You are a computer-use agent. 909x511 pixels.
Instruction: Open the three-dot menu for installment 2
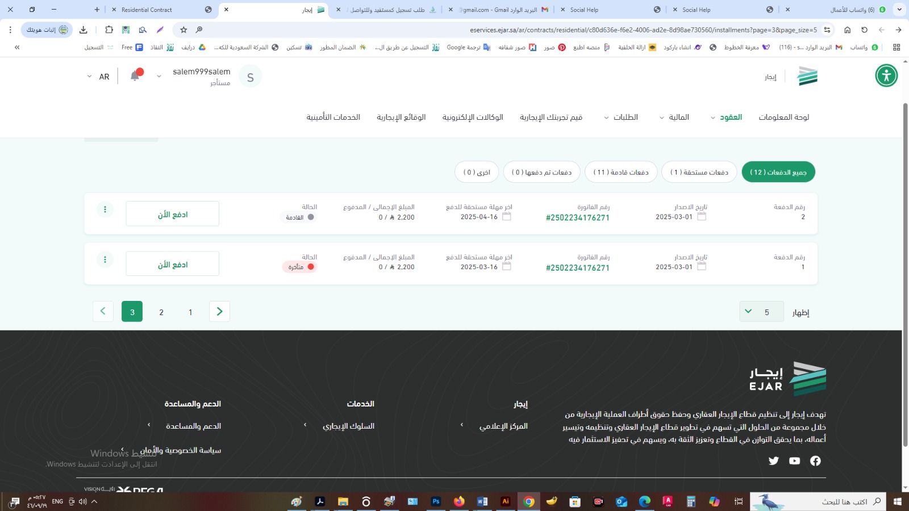point(105,210)
